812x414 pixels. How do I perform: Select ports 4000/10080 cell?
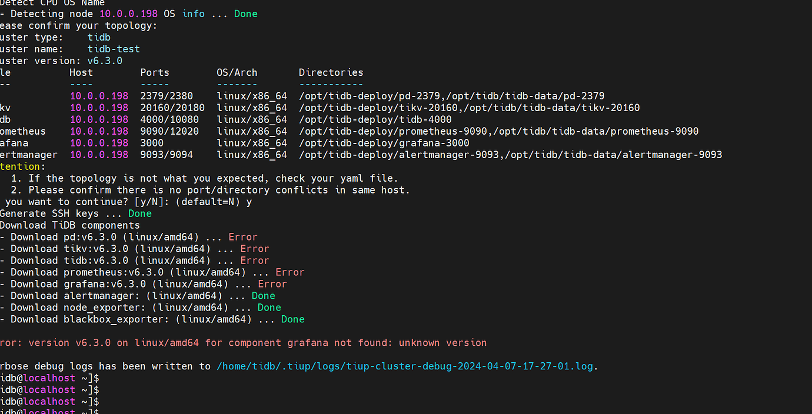tap(169, 120)
